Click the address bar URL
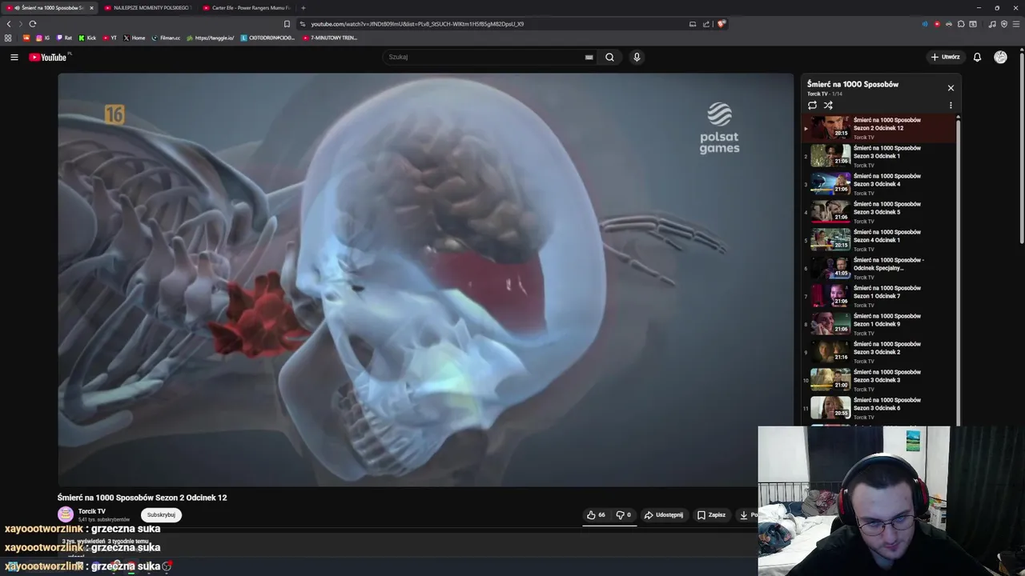The image size is (1025, 576). point(416,24)
